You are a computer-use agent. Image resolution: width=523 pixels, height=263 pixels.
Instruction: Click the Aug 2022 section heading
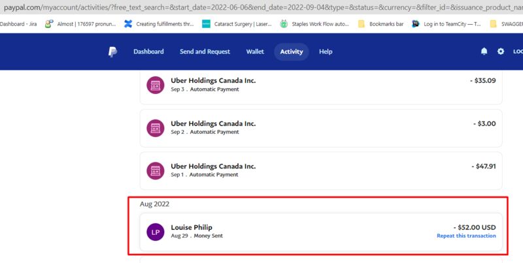154,204
